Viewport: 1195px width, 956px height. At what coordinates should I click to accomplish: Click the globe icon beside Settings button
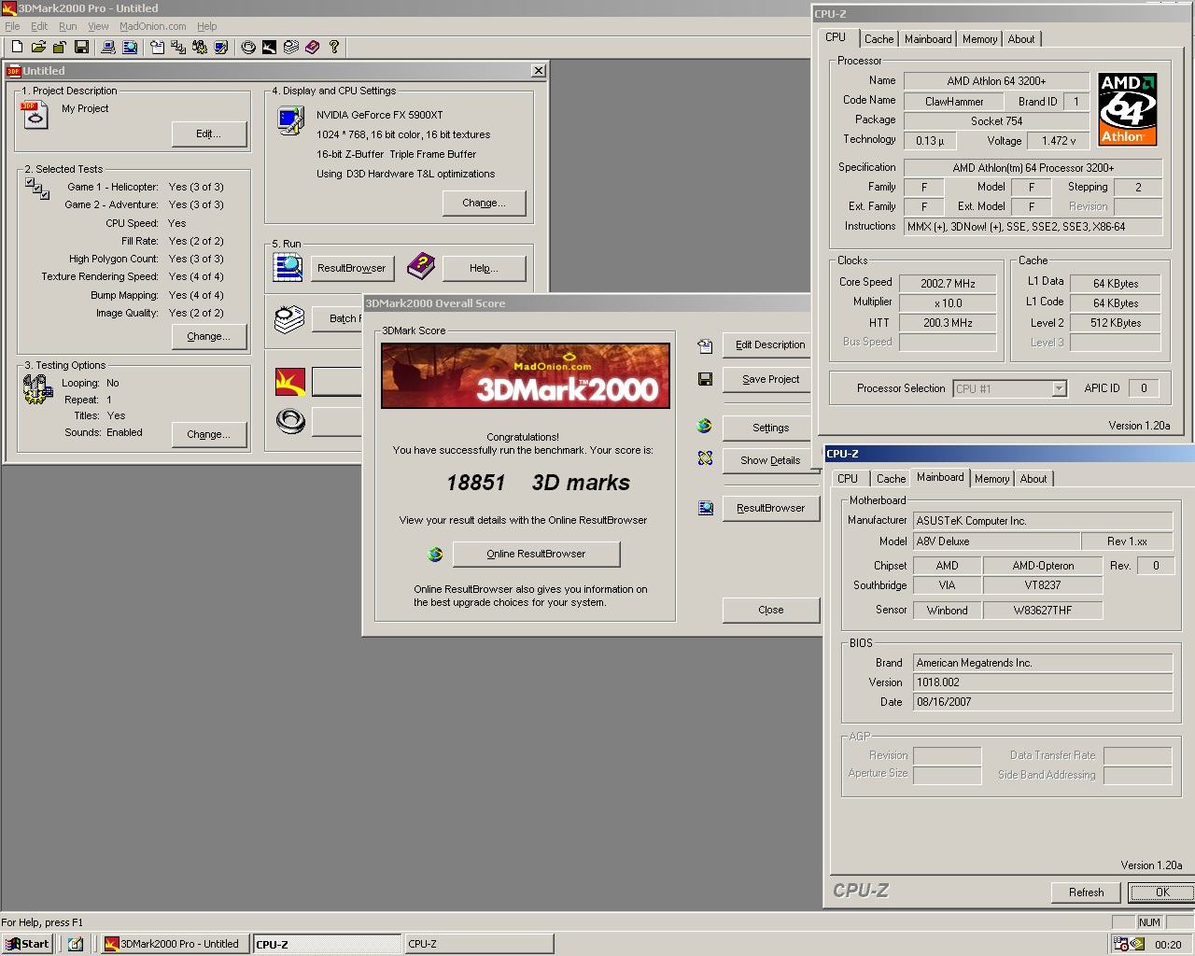click(705, 426)
